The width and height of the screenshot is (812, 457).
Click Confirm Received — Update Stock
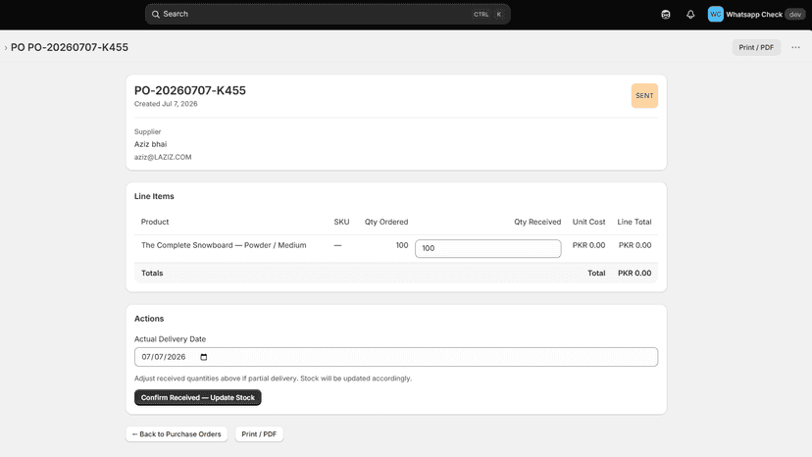198,397
